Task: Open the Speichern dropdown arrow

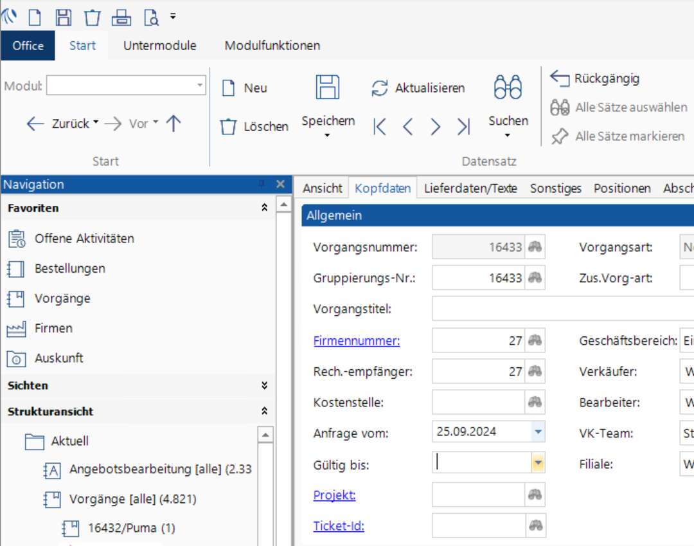Action: [328, 135]
